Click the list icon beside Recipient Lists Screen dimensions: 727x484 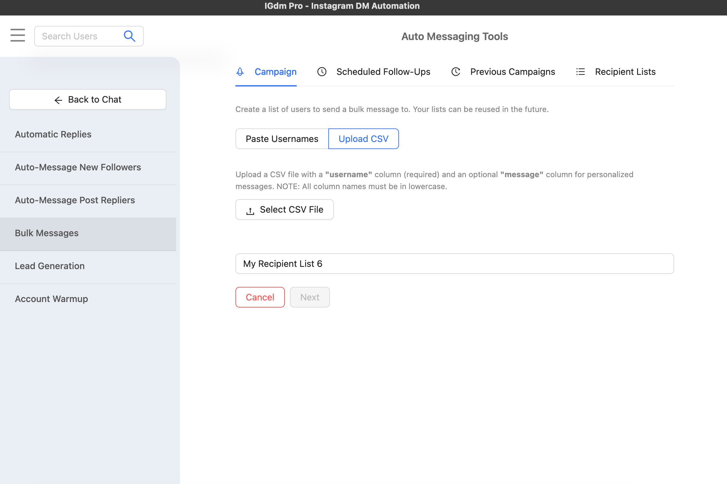pos(580,72)
